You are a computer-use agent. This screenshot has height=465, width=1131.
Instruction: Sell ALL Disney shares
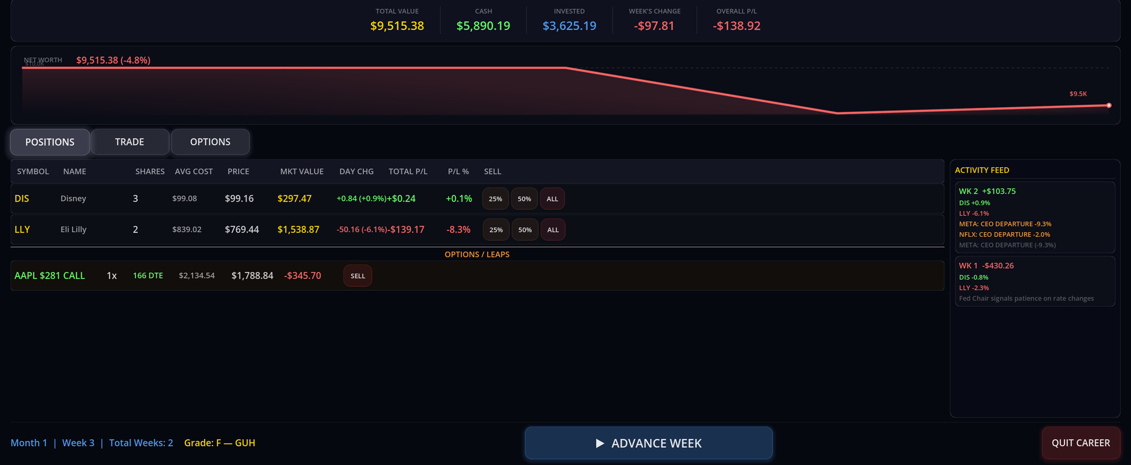553,199
